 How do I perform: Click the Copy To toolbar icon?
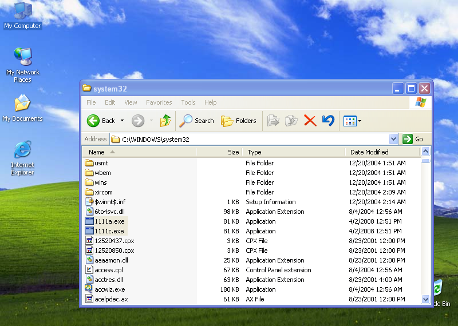pyautogui.click(x=291, y=121)
